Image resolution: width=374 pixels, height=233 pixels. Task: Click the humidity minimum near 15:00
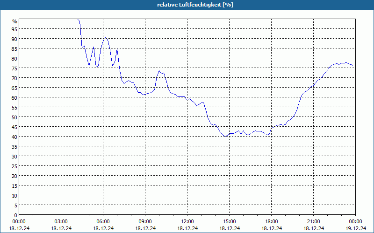pyautogui.click(x=225, y=136)
